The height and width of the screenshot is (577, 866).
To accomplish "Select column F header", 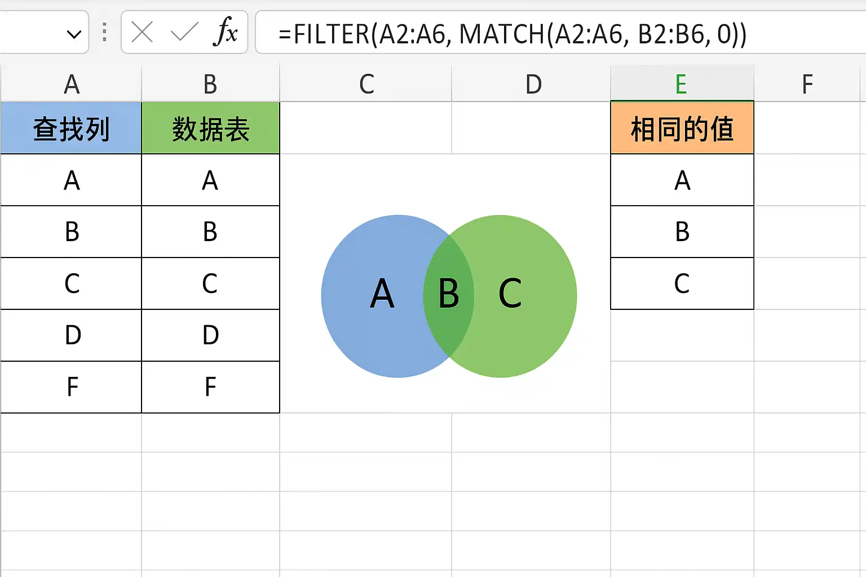I will pyautogui.click(x=807, y=84).
